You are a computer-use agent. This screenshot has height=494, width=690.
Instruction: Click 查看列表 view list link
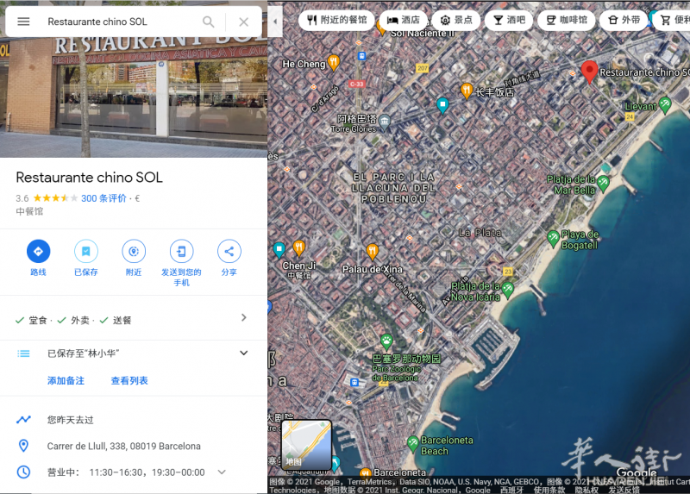tap(129, 380)
